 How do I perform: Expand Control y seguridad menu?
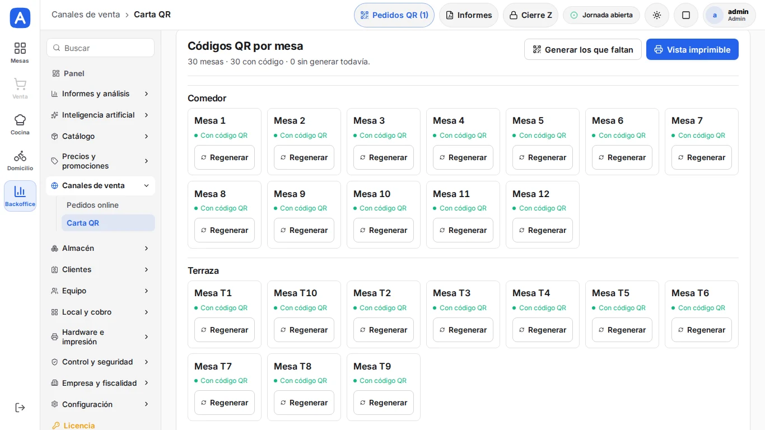point(100,362)
